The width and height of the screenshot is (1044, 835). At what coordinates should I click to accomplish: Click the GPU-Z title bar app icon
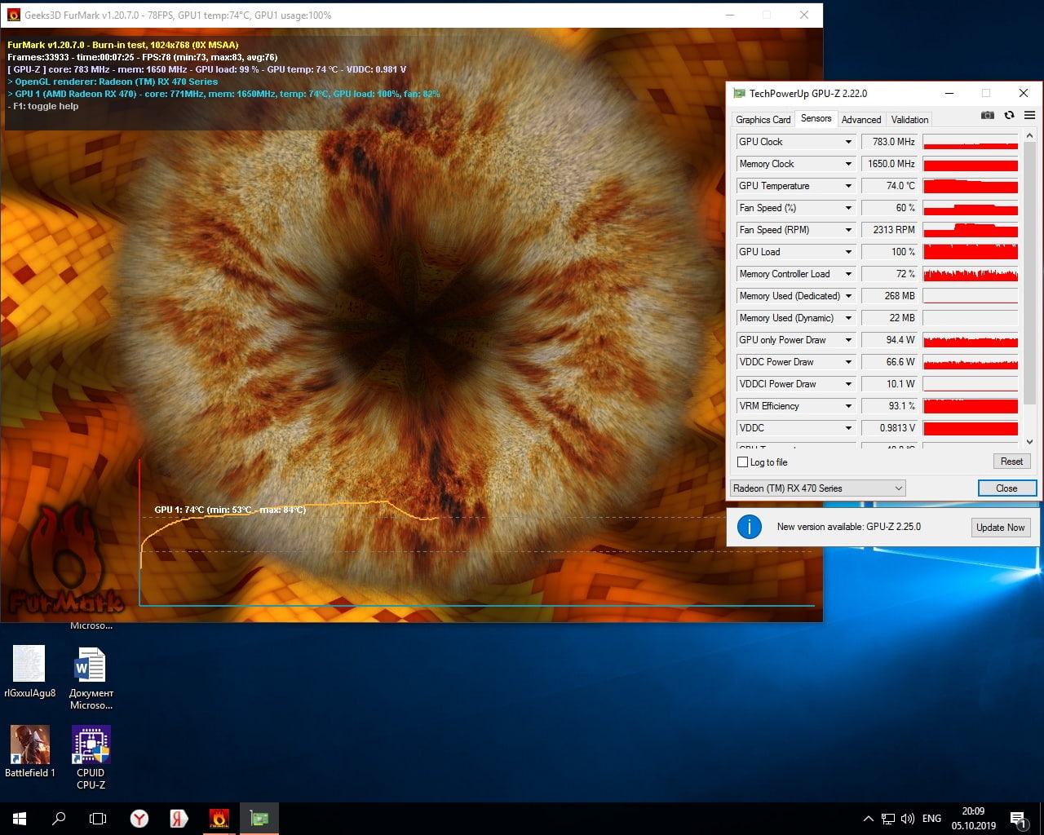[x=739, y=93]
